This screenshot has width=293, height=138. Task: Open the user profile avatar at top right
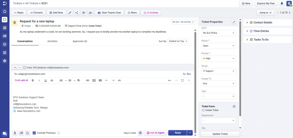(289, 3)
